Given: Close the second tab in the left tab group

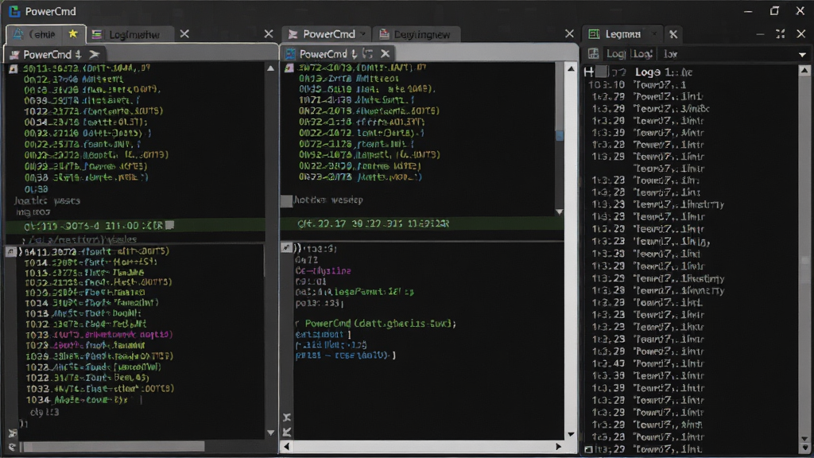Looking at the screenshot, I should pos(184,33).
